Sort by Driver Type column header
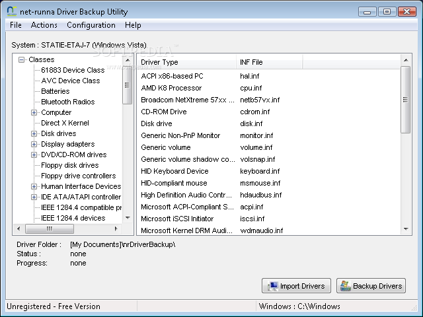This screenshot has width=423, height=317. coord(188,62)
